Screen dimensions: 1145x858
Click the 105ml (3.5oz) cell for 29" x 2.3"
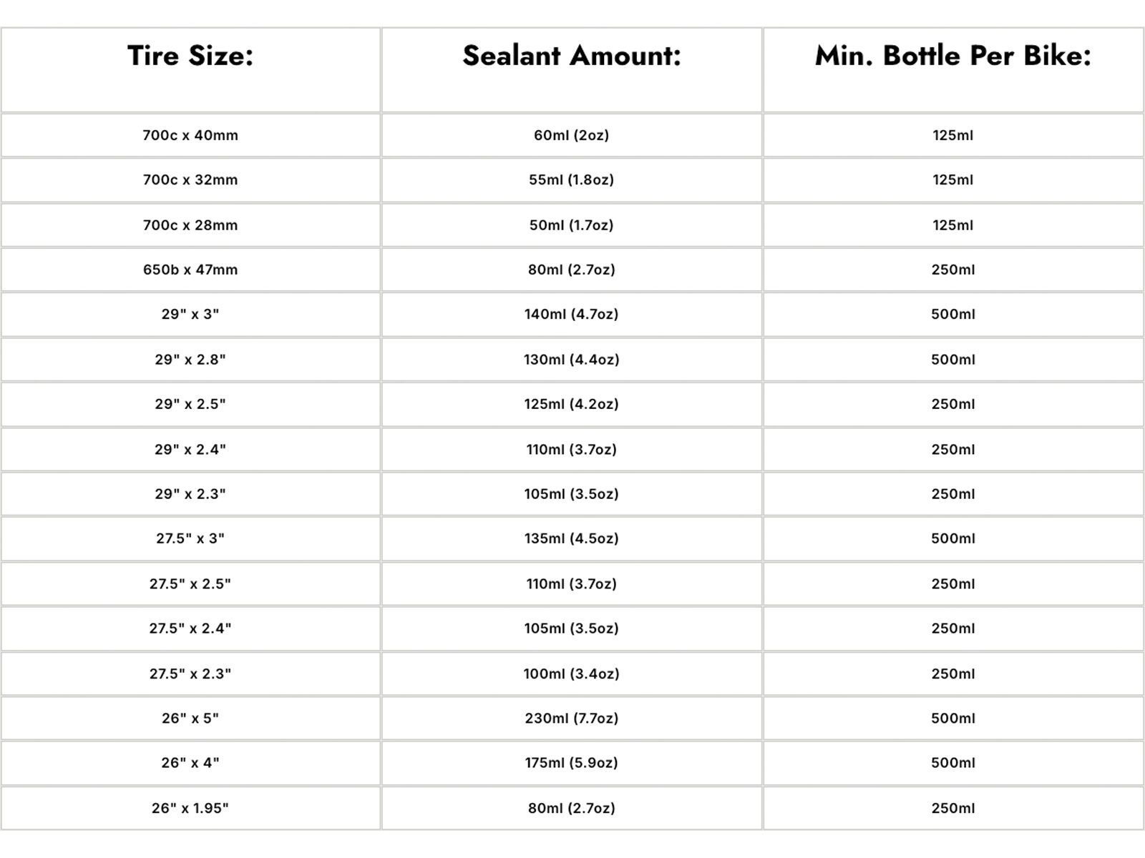[571, 494]
